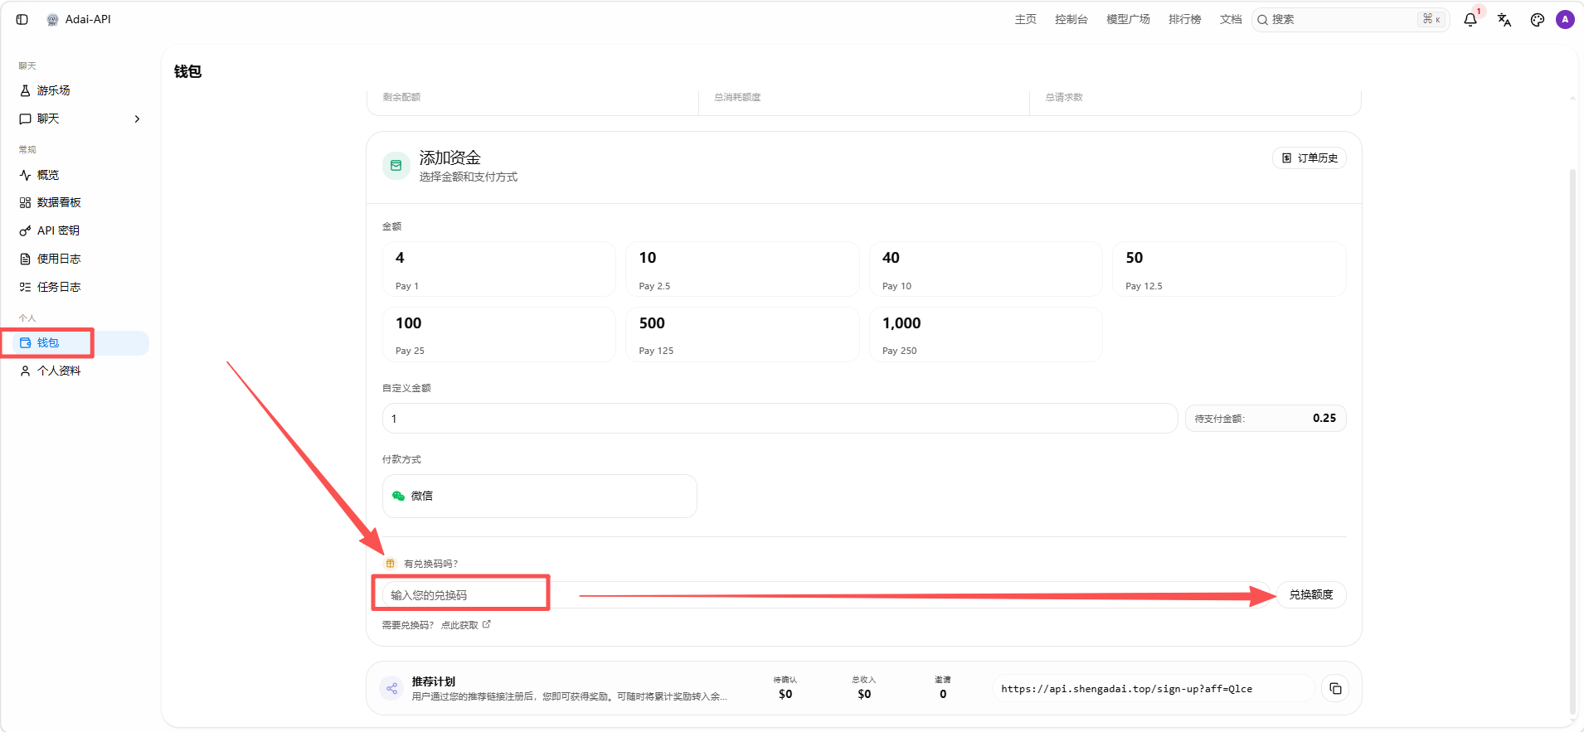
Task: Focus the 输入您的兑换码 input field
Action: [x=826, y=595]
